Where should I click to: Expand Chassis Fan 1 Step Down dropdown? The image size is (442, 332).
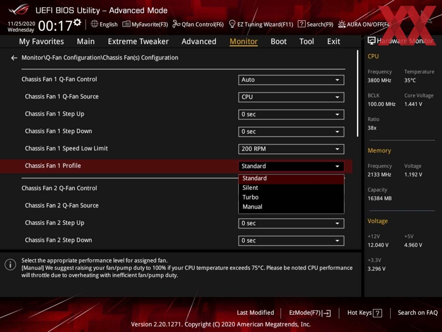pos(291,131)
